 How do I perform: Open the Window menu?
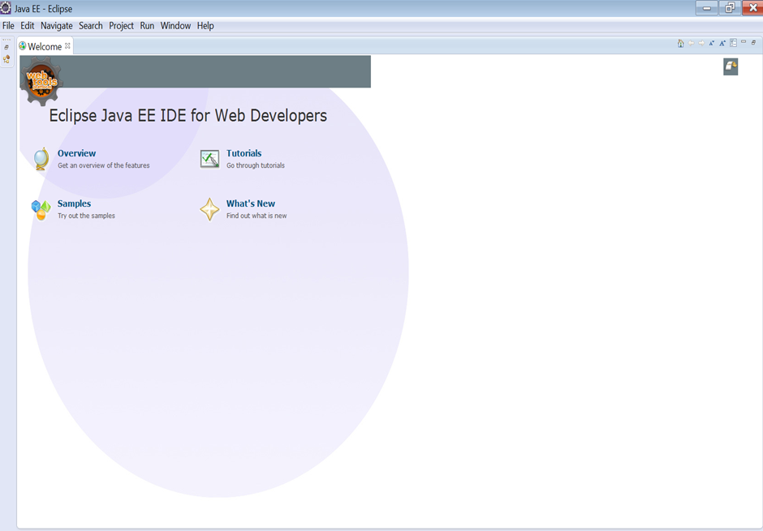point(175,26)
